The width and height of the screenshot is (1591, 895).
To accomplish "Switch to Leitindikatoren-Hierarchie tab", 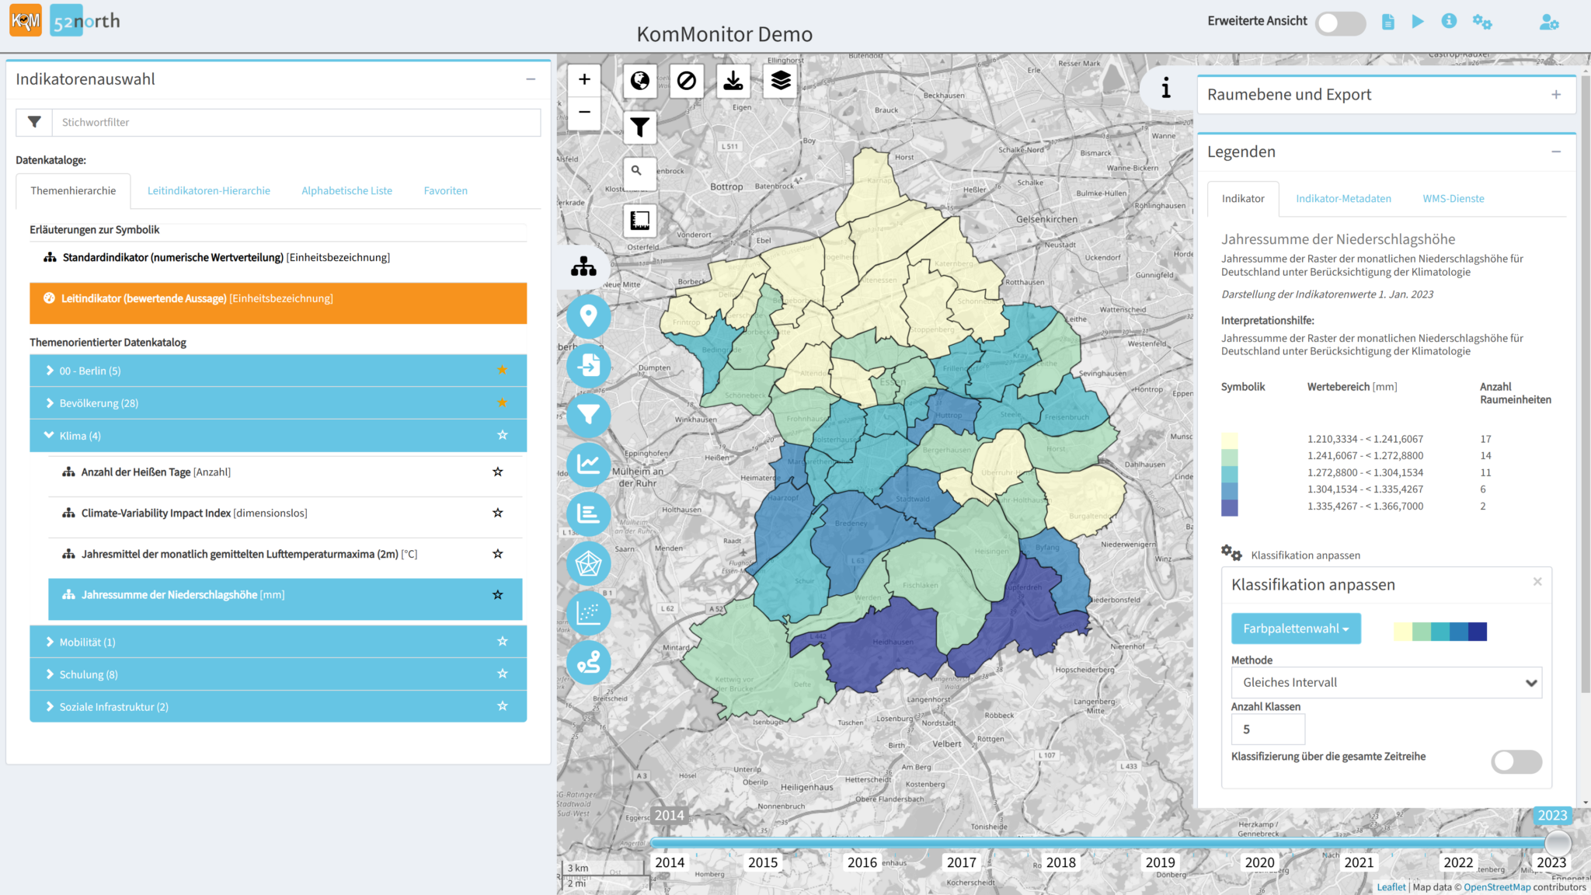I will (209, 191).
